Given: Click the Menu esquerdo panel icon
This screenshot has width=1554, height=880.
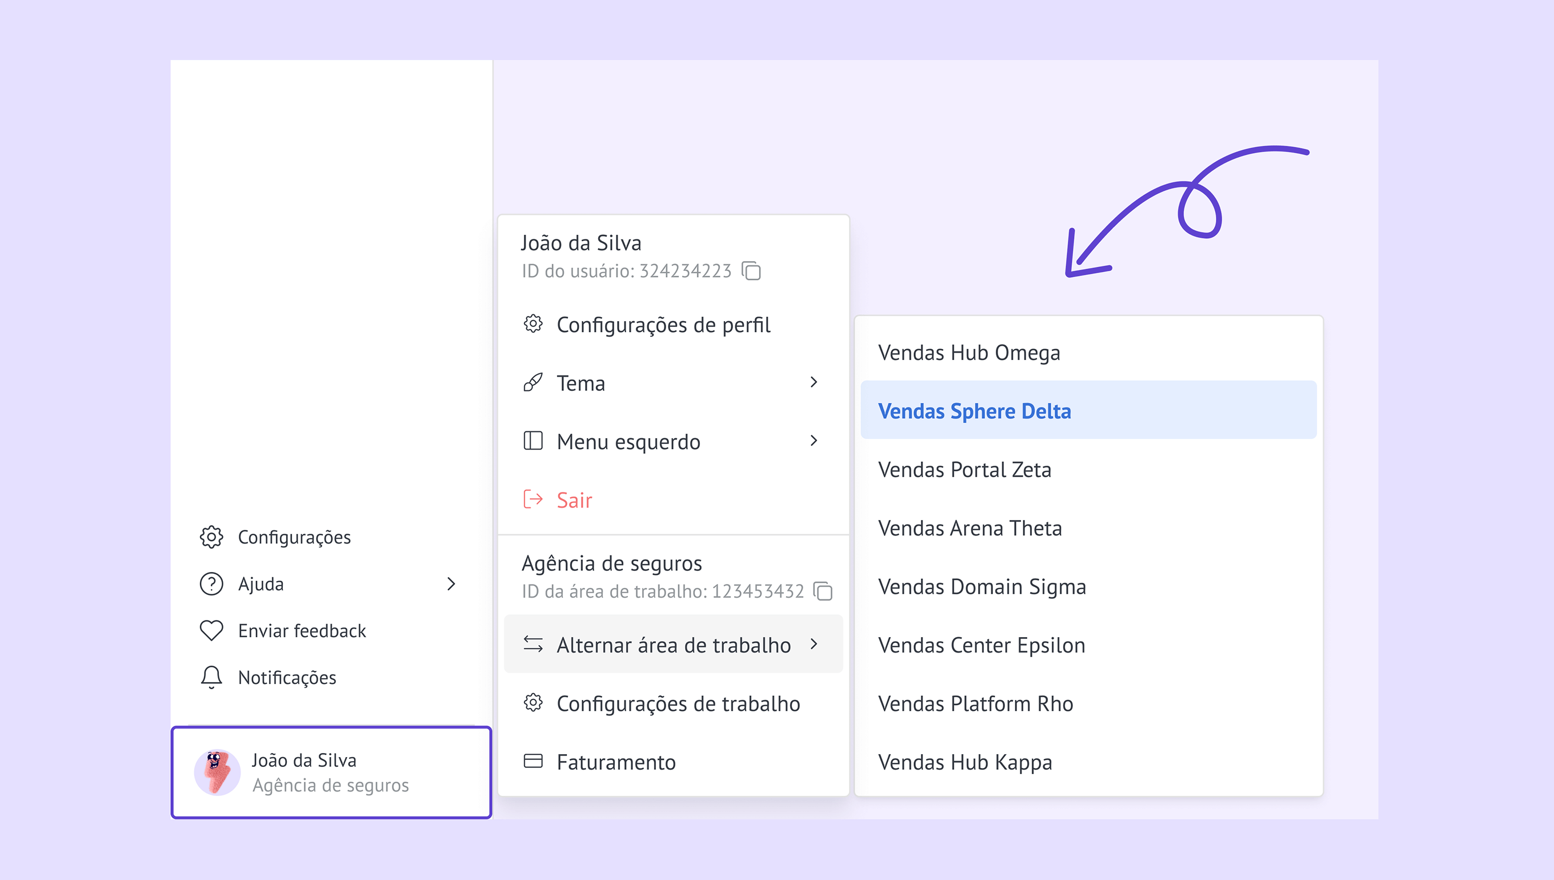Looking at the screenshot, I should [x=533, y=441].
